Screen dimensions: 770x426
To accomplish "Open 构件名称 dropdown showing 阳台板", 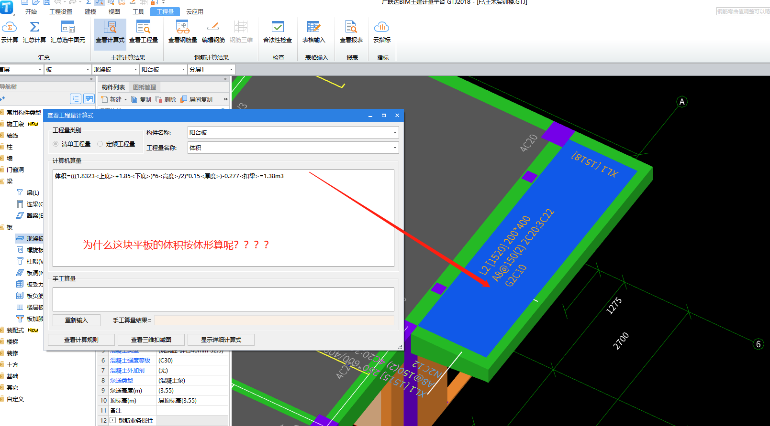I will pos(293,132).
